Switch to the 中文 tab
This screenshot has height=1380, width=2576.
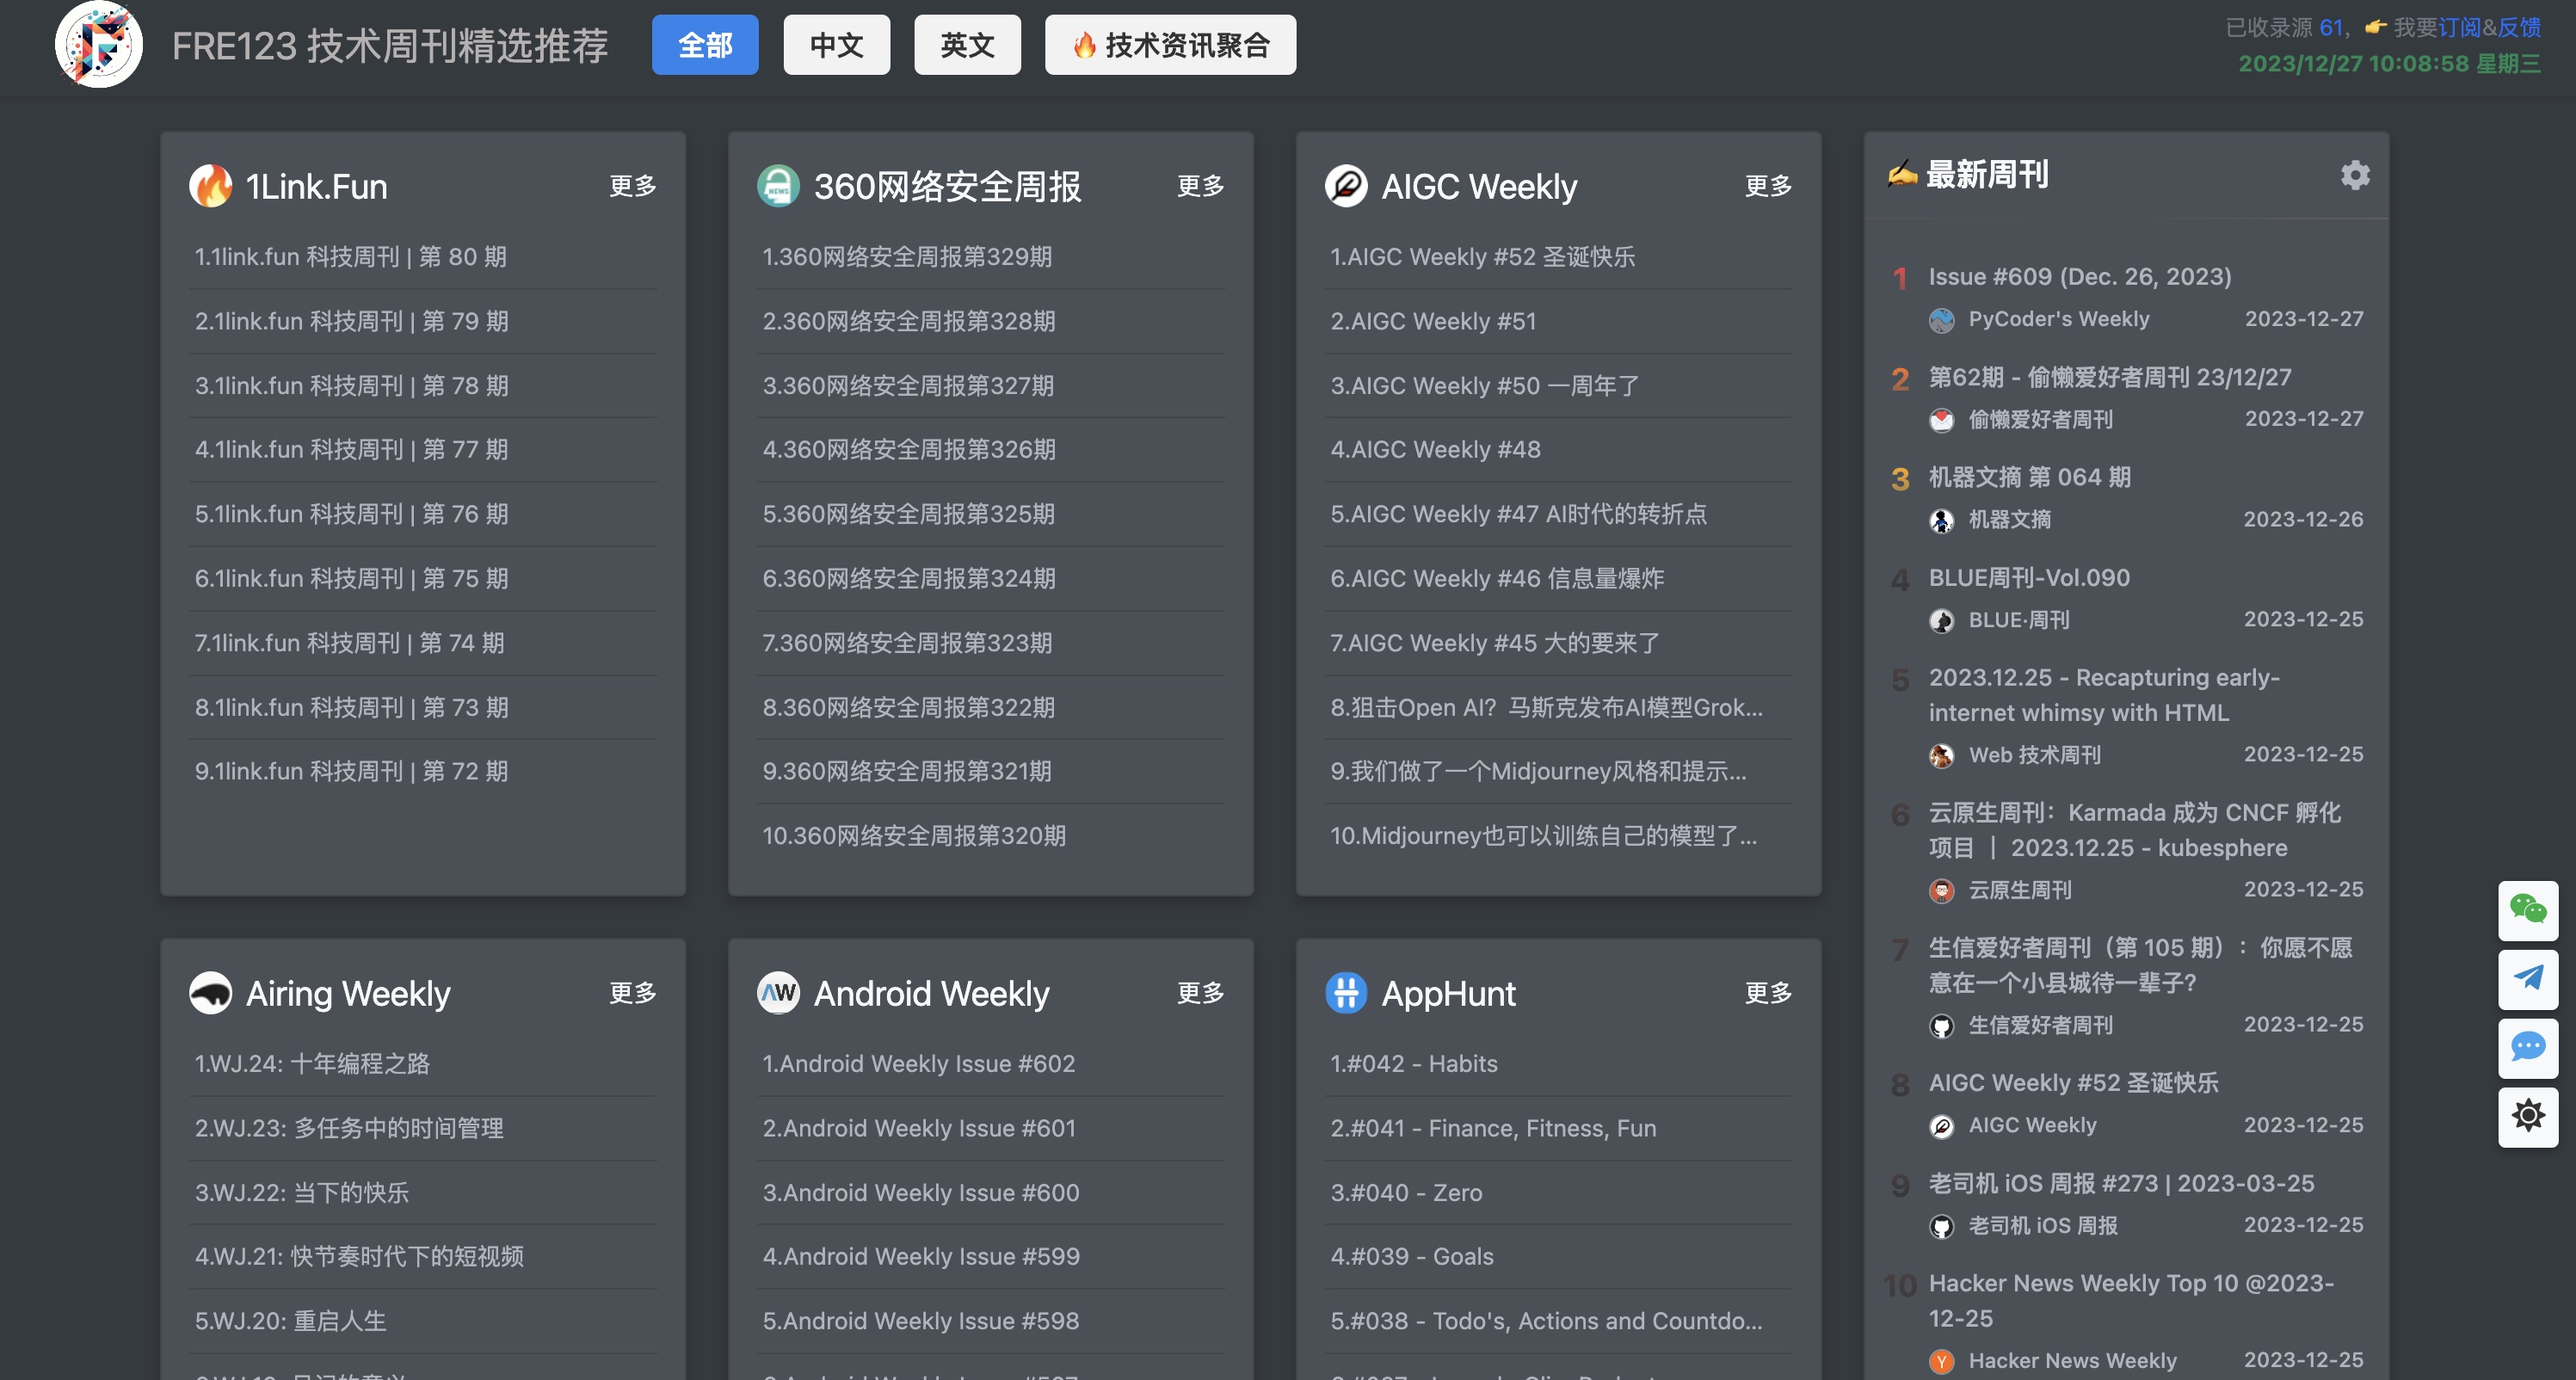836,45
